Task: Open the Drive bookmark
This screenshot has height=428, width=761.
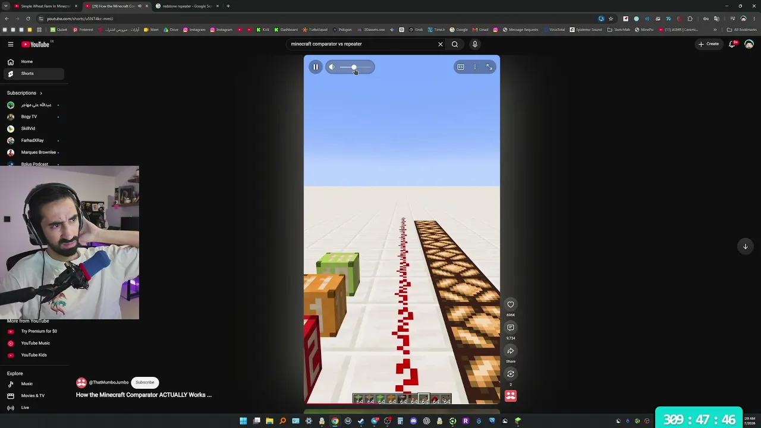Action: pos(170,30)
